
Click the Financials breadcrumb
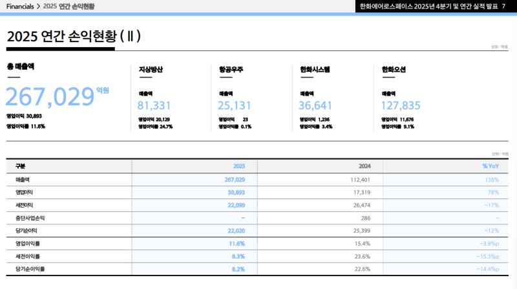19,6
